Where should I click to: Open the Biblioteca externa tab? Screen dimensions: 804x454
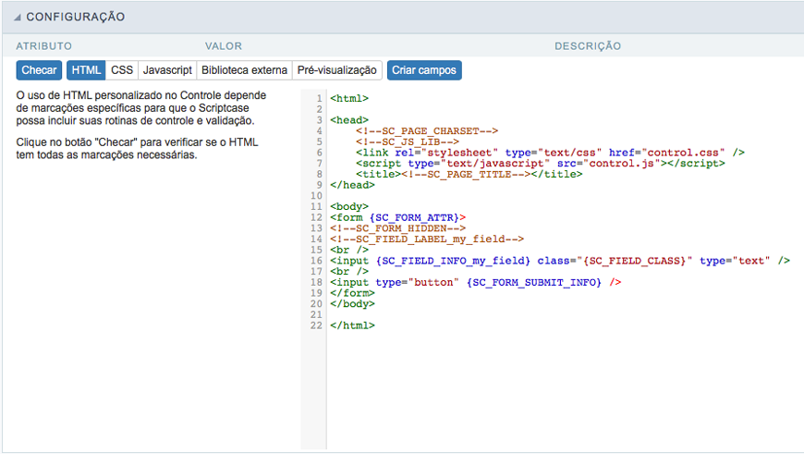point(245,70)
